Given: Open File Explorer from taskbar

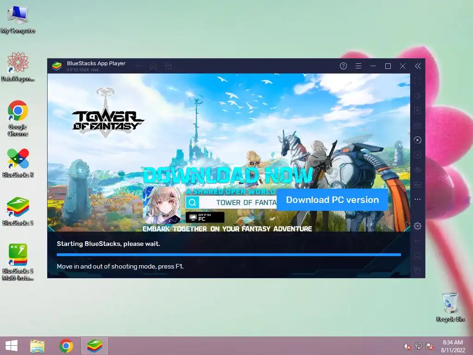Looking at the screenshot, I should point(37,346).
